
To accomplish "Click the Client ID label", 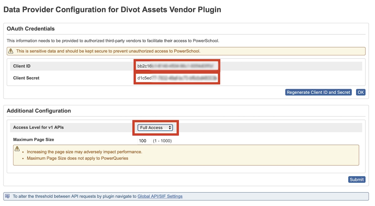I will [x=22, y=66].
